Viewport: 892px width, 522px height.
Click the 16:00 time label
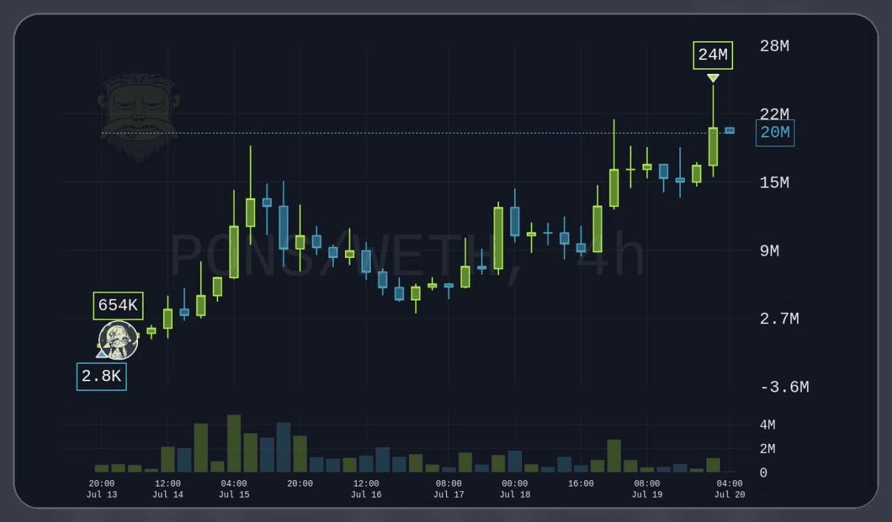[581, 484]
